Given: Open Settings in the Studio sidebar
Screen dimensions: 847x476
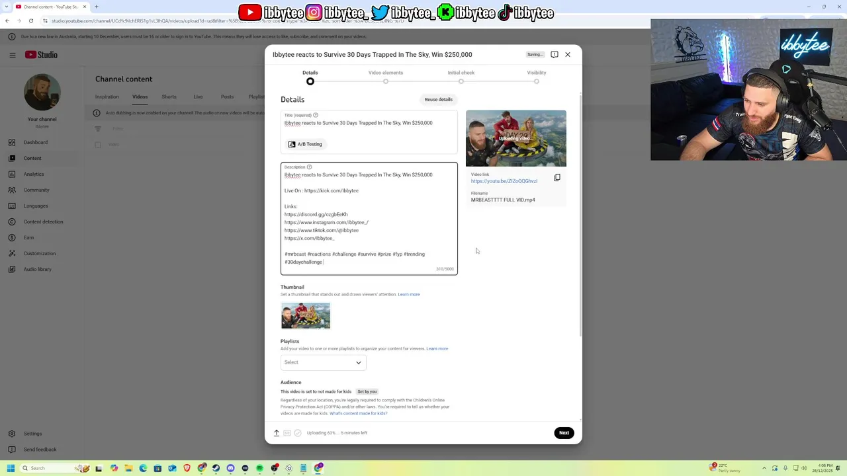Looking at the screenshot, I should 32,434.
